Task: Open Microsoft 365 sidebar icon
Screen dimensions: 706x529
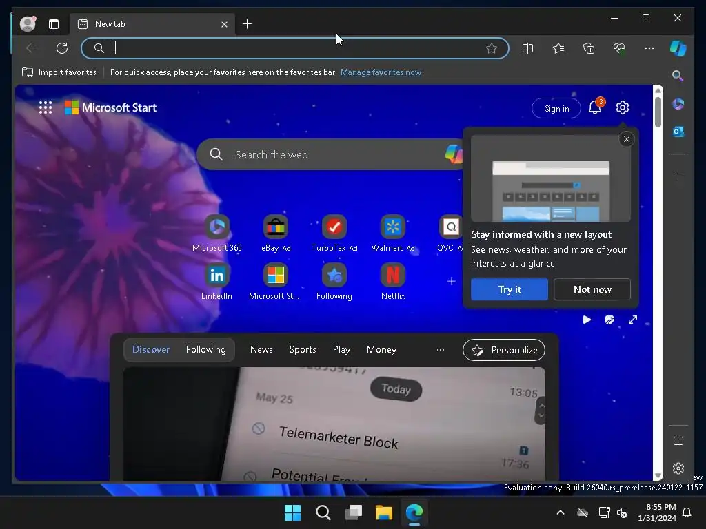Action: 678,104
